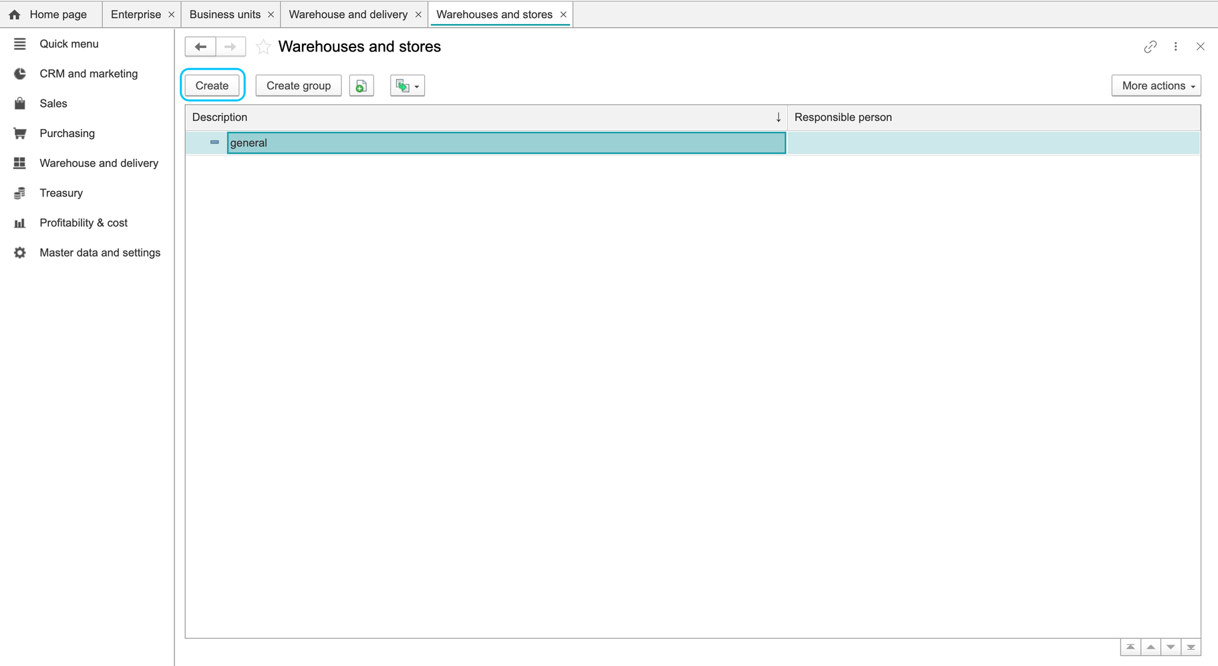Select the general warehouse row
Image resolution: width=1218 pixels, height=666 pixels.
coord(506,143)
